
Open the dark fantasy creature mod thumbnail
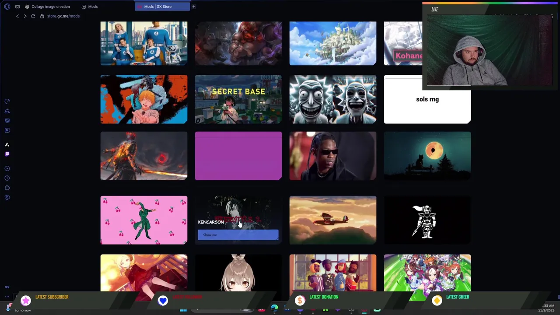(x=238, y=43)
